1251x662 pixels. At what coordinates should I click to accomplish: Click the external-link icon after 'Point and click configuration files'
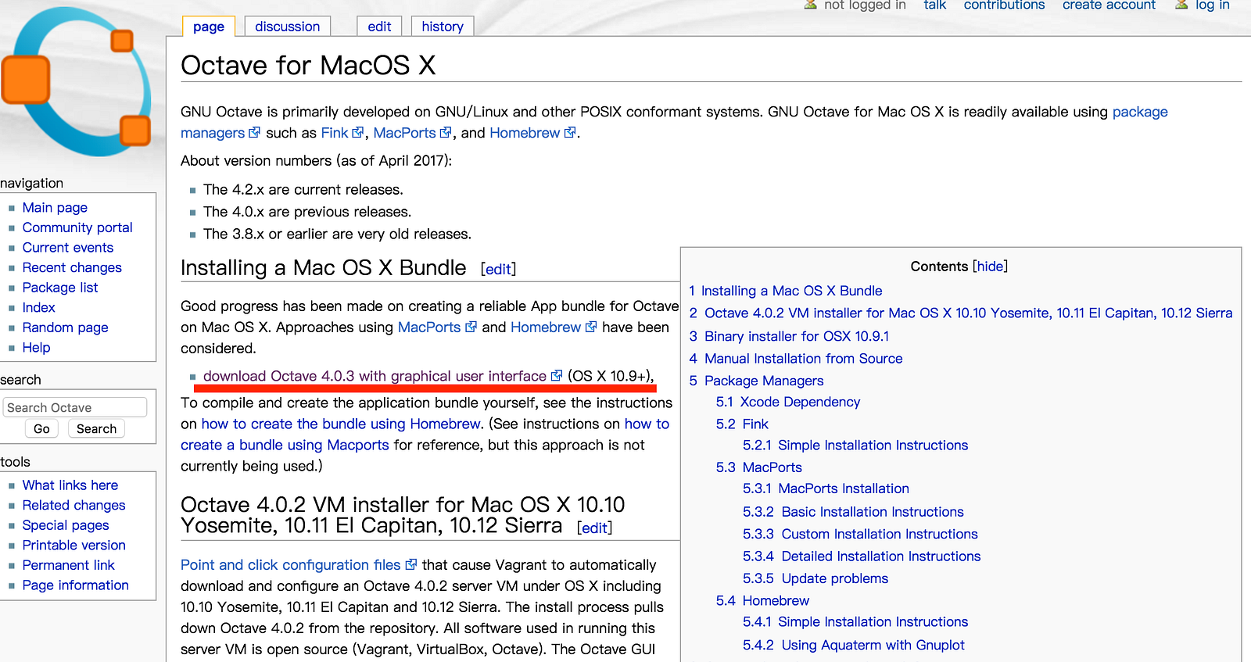click(411, 564)
